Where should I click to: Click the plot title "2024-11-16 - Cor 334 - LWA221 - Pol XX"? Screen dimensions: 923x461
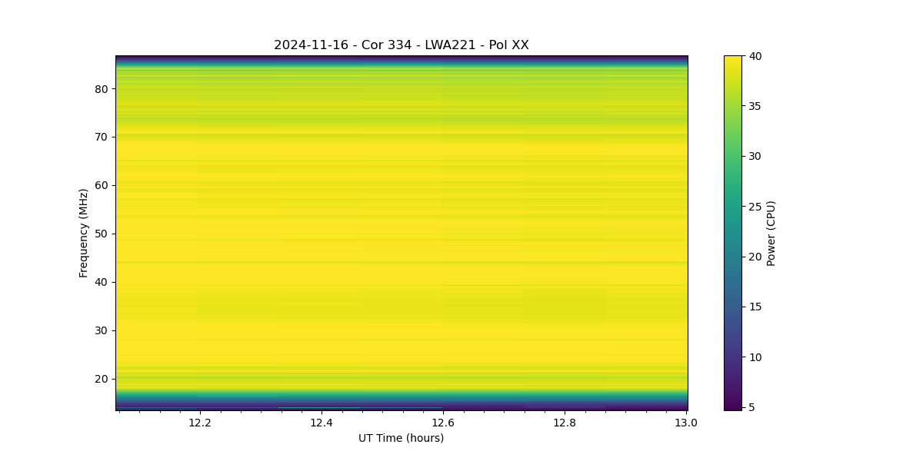(401, 45)
